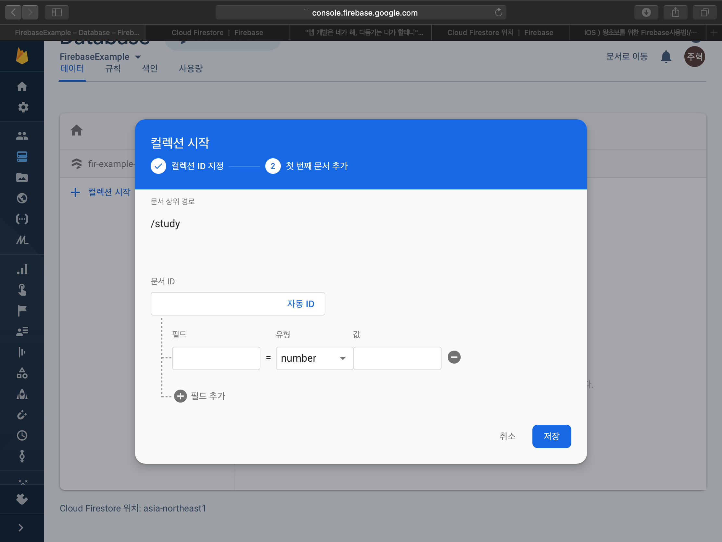This screenshot has height=542, width=722.
Task: Open Storage image icon in sidebar
Action: (x=22, y=177)
